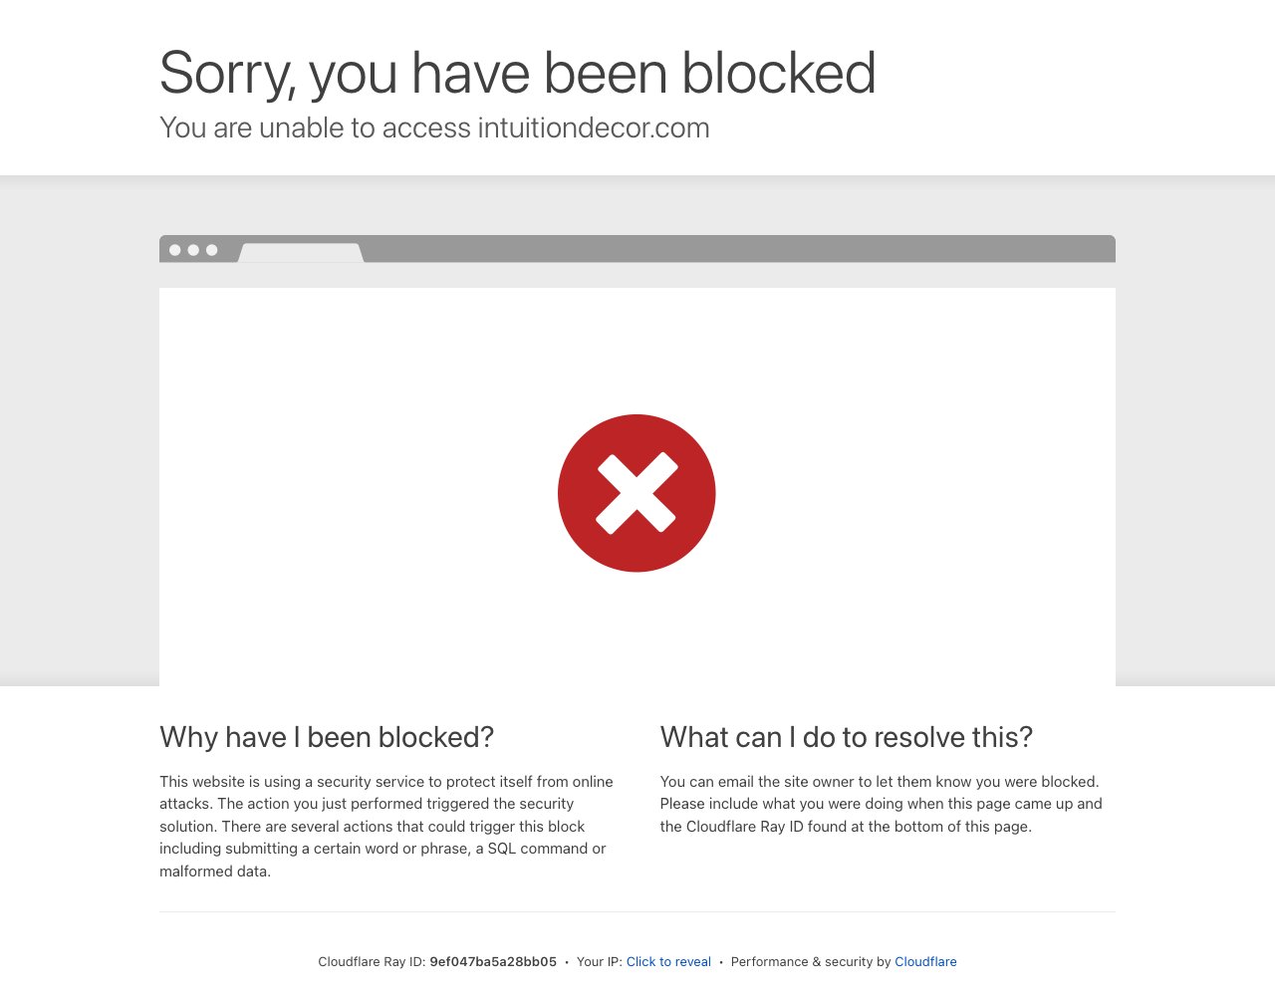
Task: Click the Sorry, you have been blocked heading
Action: point(518,74)
